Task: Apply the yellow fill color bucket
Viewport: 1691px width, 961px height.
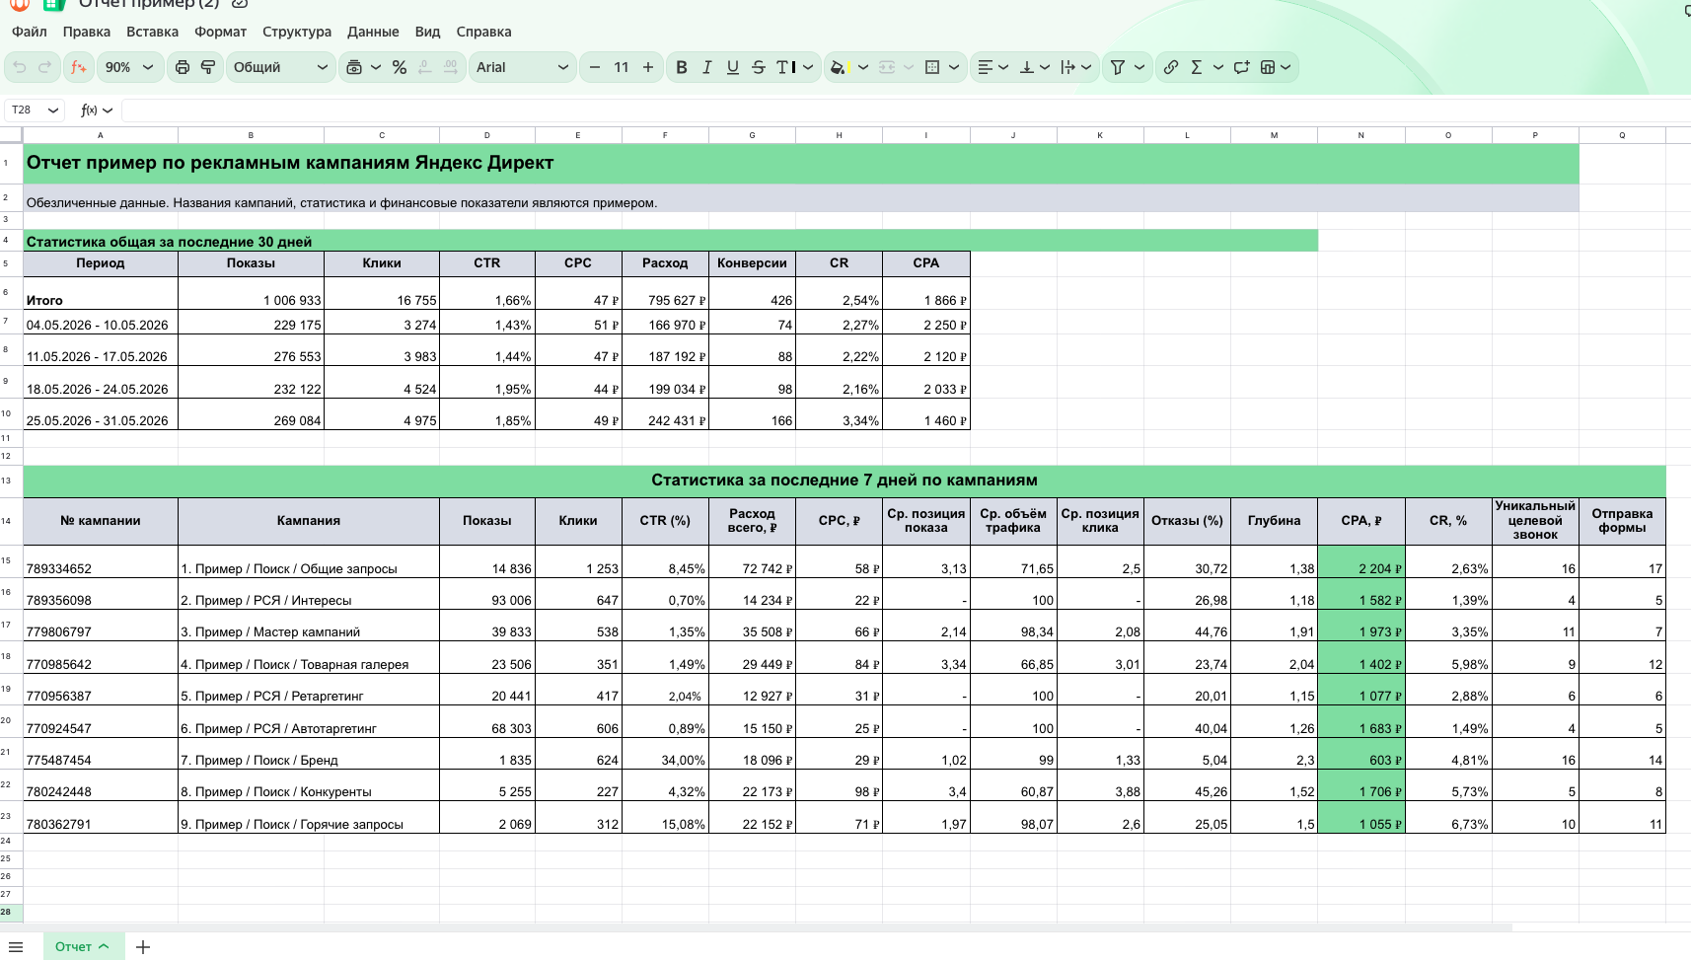Action: pos(839,67)
